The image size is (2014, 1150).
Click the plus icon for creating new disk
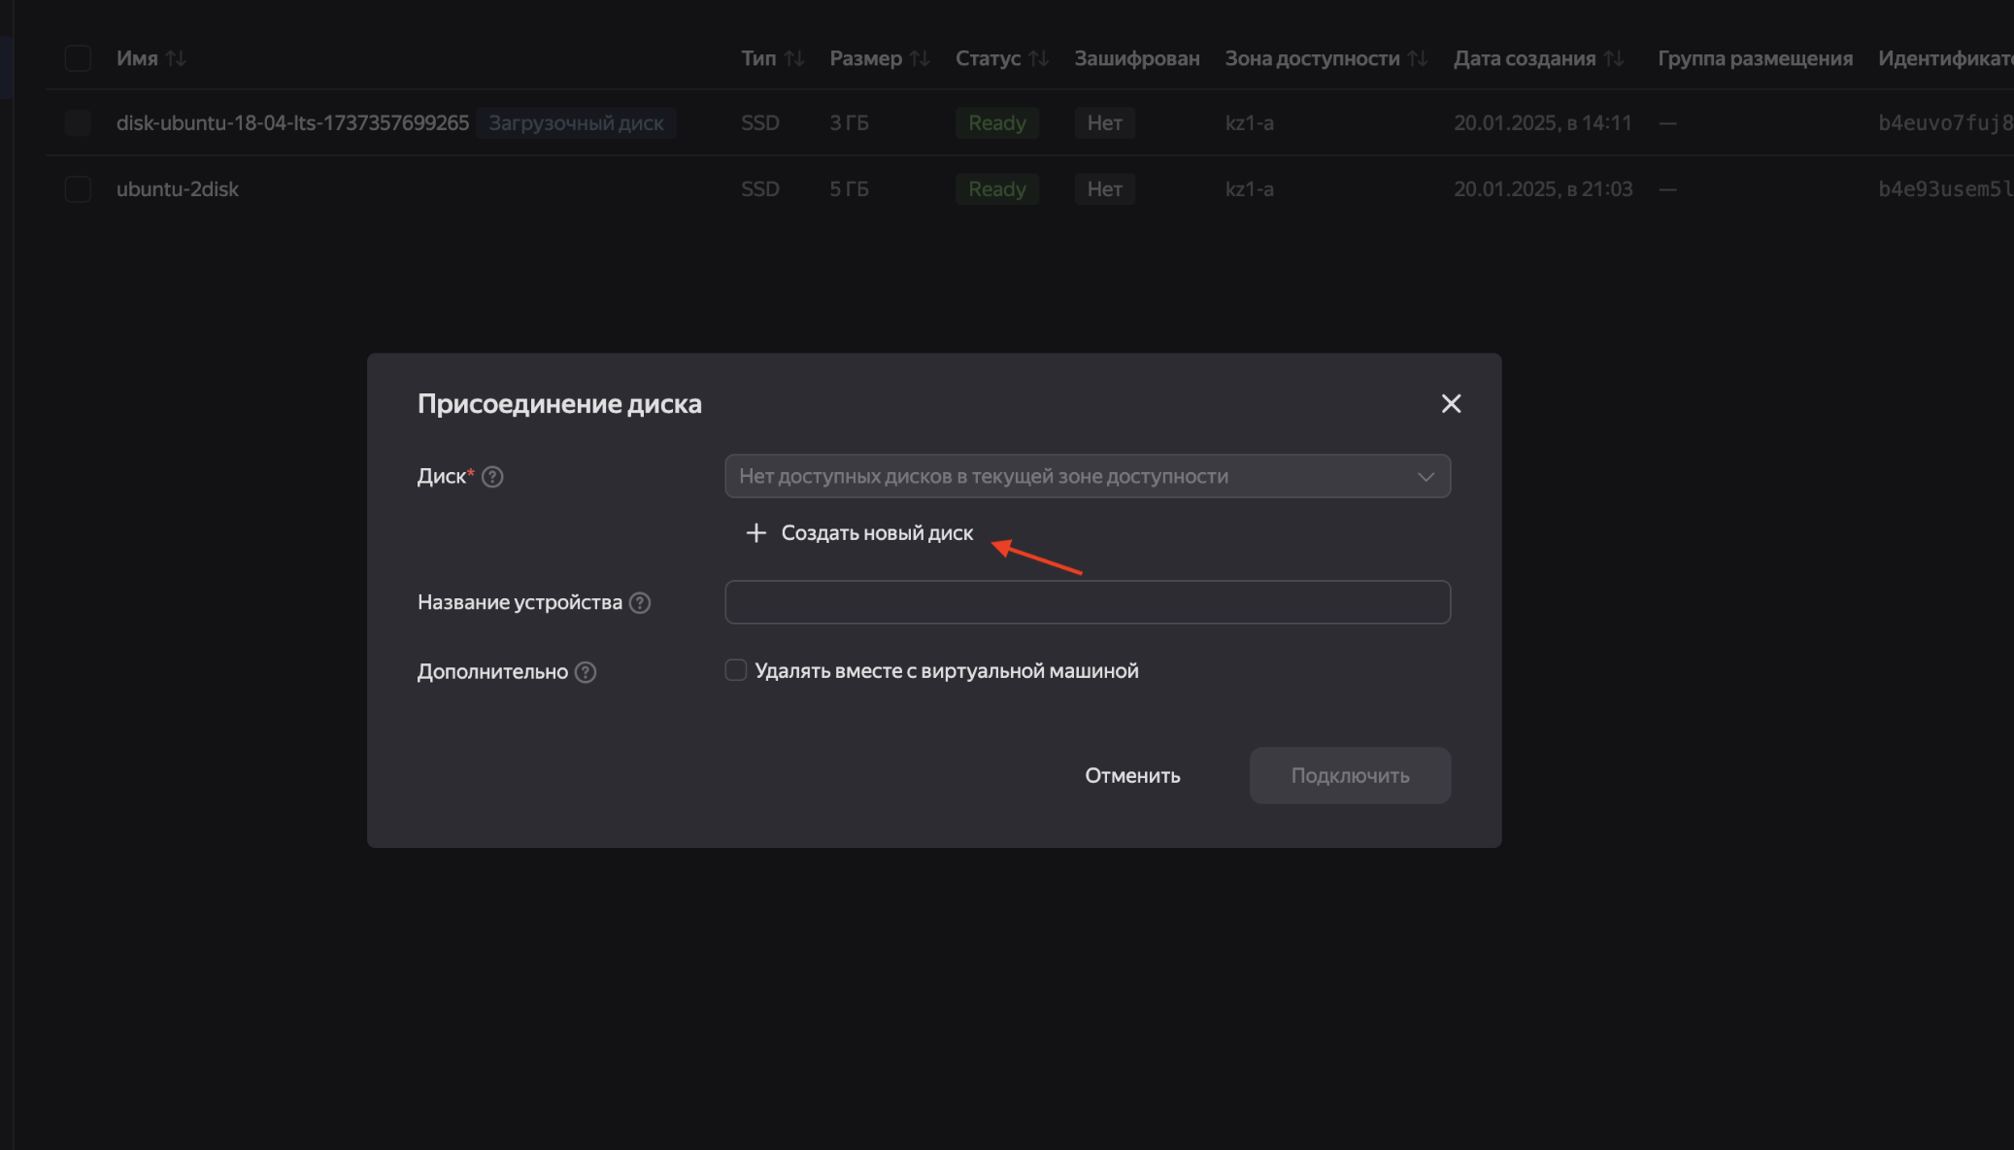coord(755,533)
